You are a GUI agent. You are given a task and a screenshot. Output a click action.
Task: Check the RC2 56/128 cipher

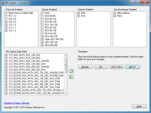coord(42,22)
